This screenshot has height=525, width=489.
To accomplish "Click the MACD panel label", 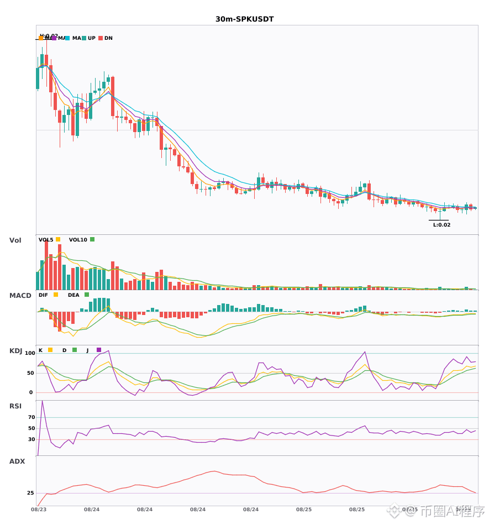I will pyautogui.click(x=20, y=296).
